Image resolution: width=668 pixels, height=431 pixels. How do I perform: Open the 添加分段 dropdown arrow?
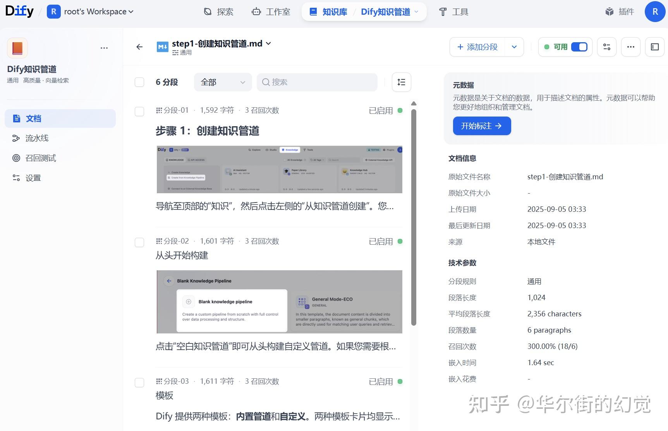(x=514, y=47)
